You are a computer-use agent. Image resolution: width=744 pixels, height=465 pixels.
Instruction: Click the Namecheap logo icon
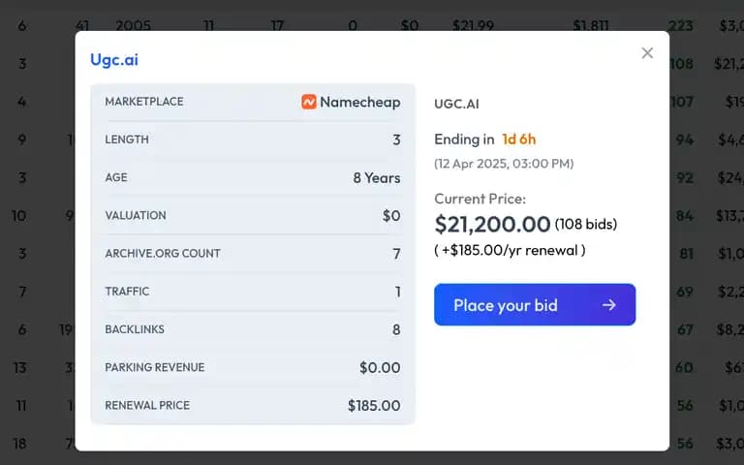click(309, 102)
